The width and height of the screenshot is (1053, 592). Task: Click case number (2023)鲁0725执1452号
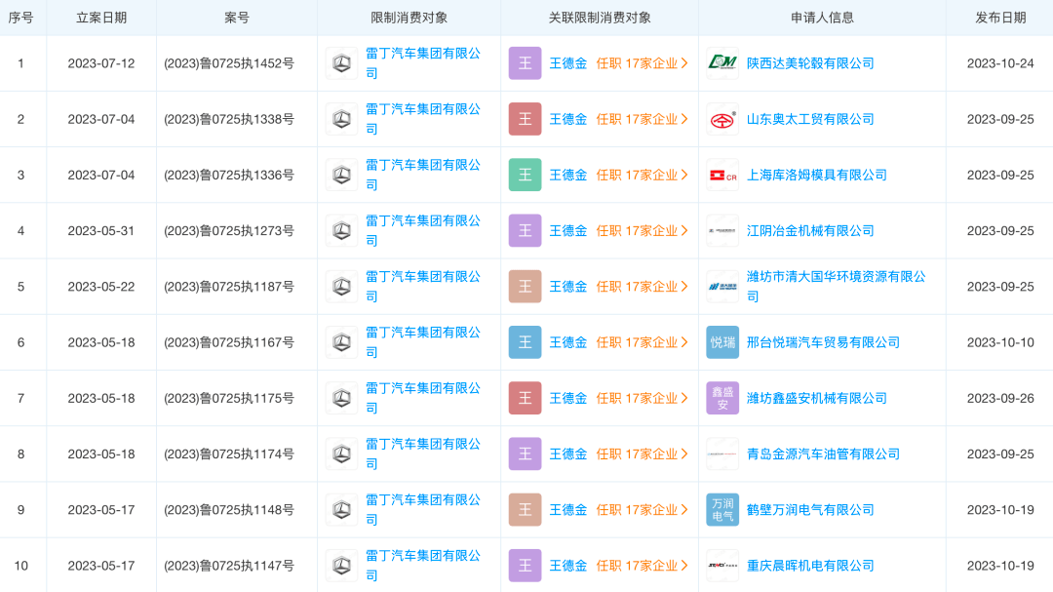pos(228,63)
